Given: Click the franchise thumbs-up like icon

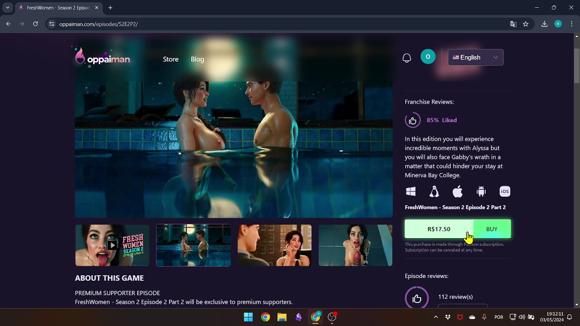Looking at the screenshot, I should (412, 120).
